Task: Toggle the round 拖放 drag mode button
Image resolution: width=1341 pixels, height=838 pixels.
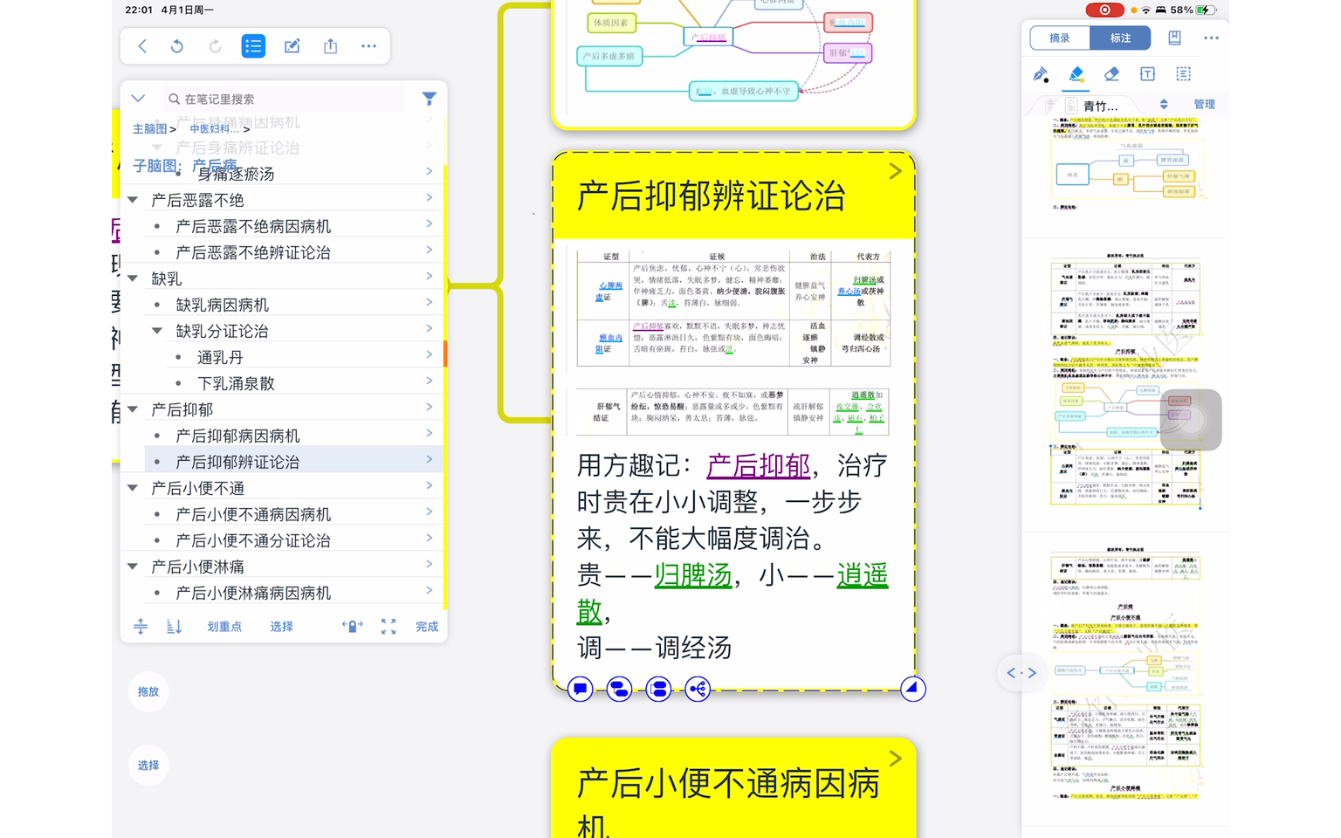Action: (148, 691)
